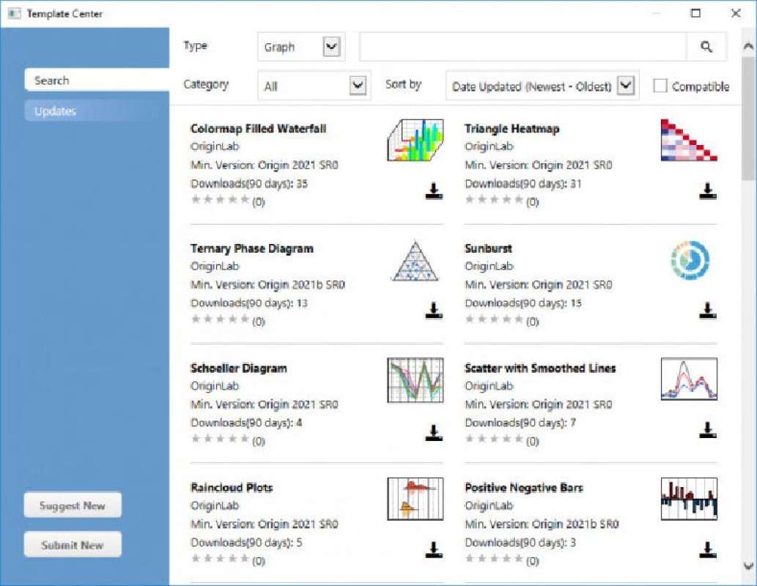Download the Colormap Filled Waterfall template

point(433,192)
